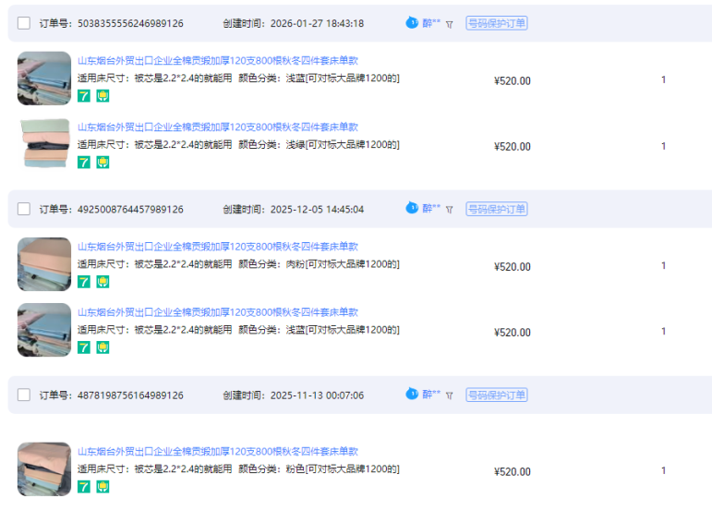Open thumbnail image of 浅绿 bedding item
Viewport: 712px width, 523px height.
click(44, 144)
